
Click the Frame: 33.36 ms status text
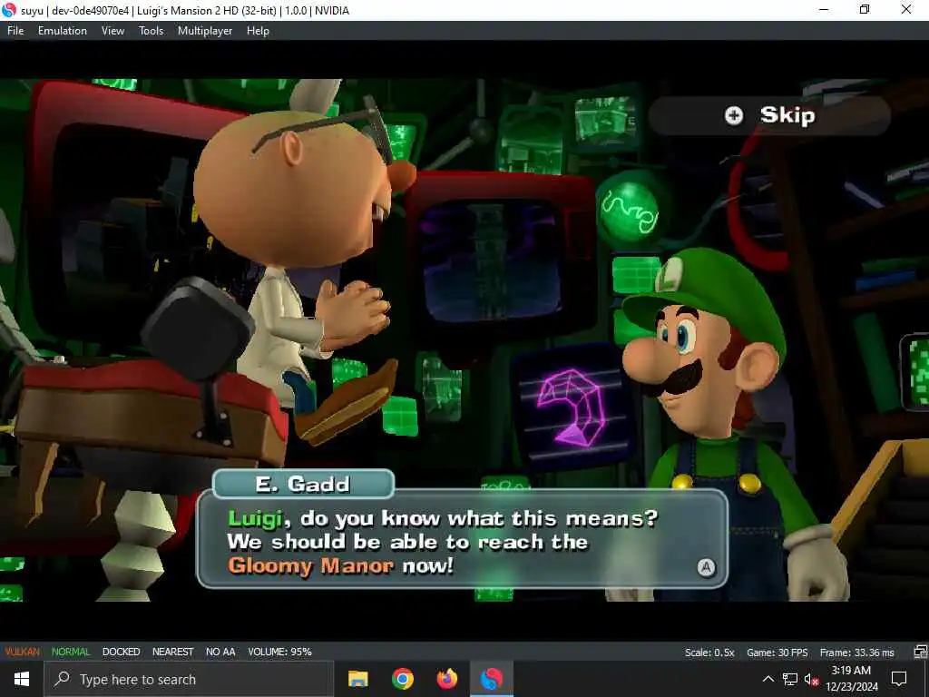pyautogui.click(x=856, y=653)
